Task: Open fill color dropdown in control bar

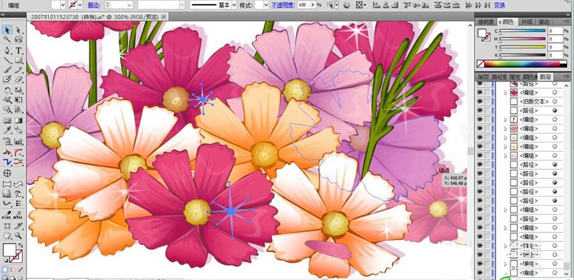Action: click(63, 5)
